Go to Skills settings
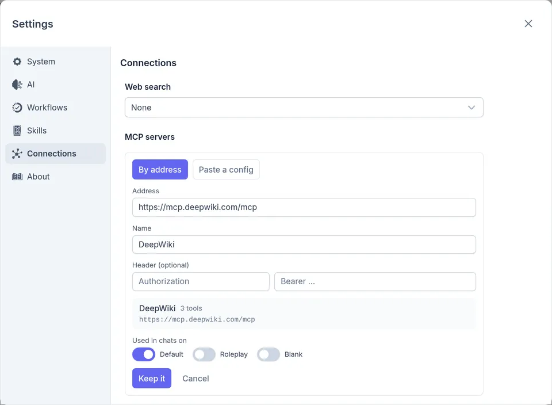The height and width of the screenshot is (405, 552). (x=56, y=131)
